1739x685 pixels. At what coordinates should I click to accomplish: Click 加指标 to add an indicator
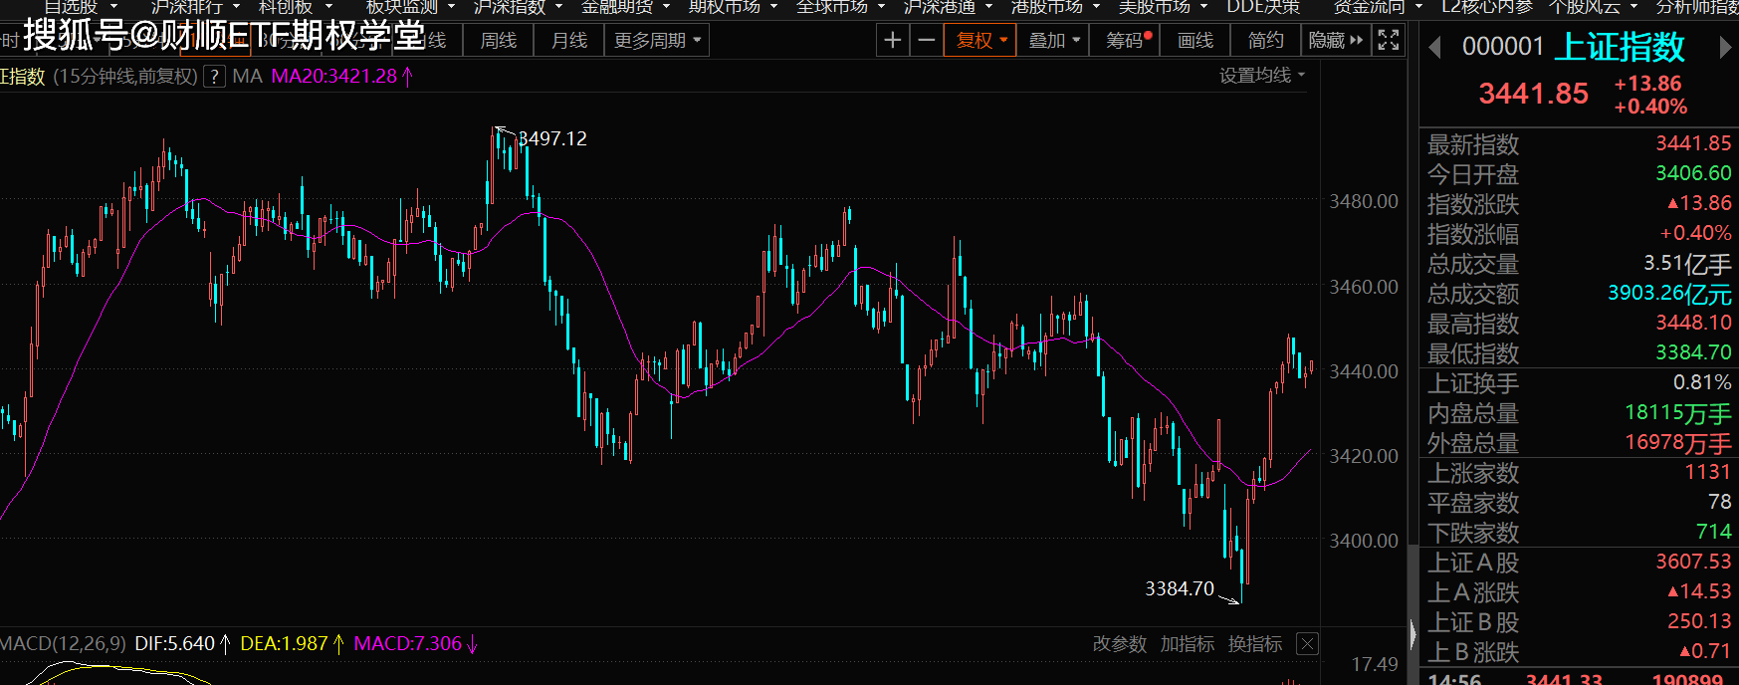(1188, 644)
